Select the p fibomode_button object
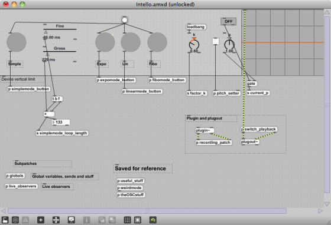Screen dimensions: 331x225 click(x=167, y=80)
